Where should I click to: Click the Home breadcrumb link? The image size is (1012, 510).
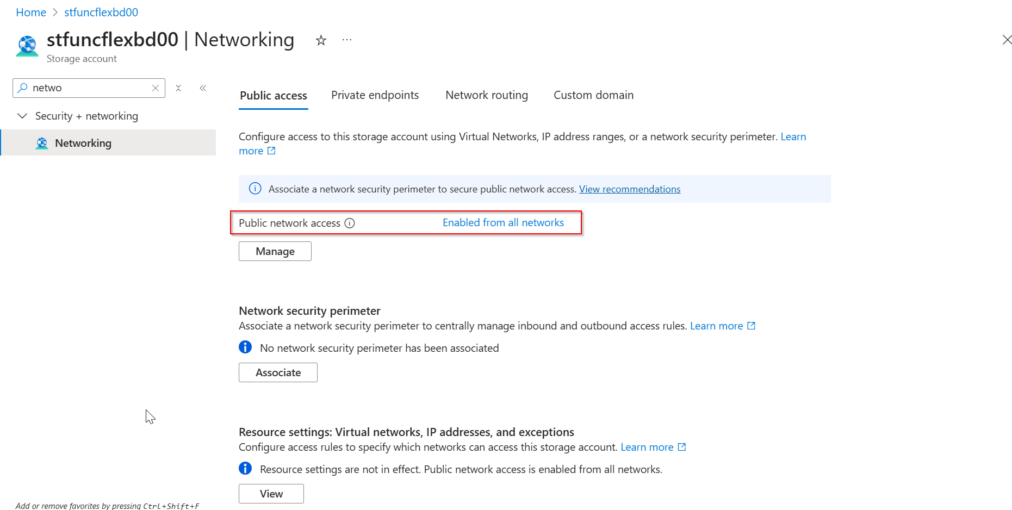(31, 13)
